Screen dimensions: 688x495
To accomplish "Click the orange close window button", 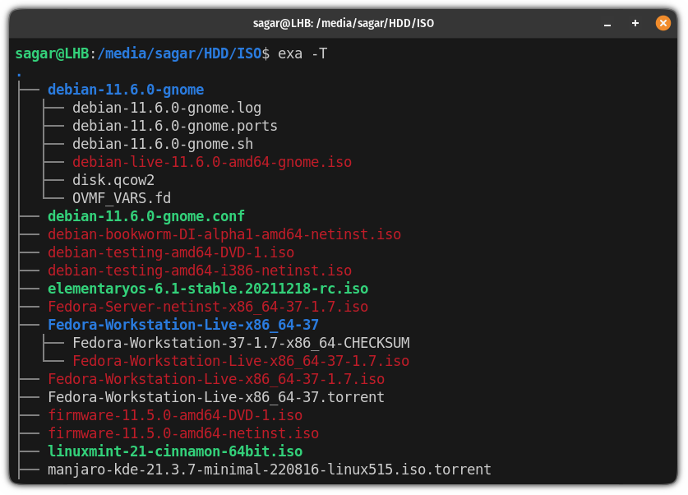I will coord(663,23).
